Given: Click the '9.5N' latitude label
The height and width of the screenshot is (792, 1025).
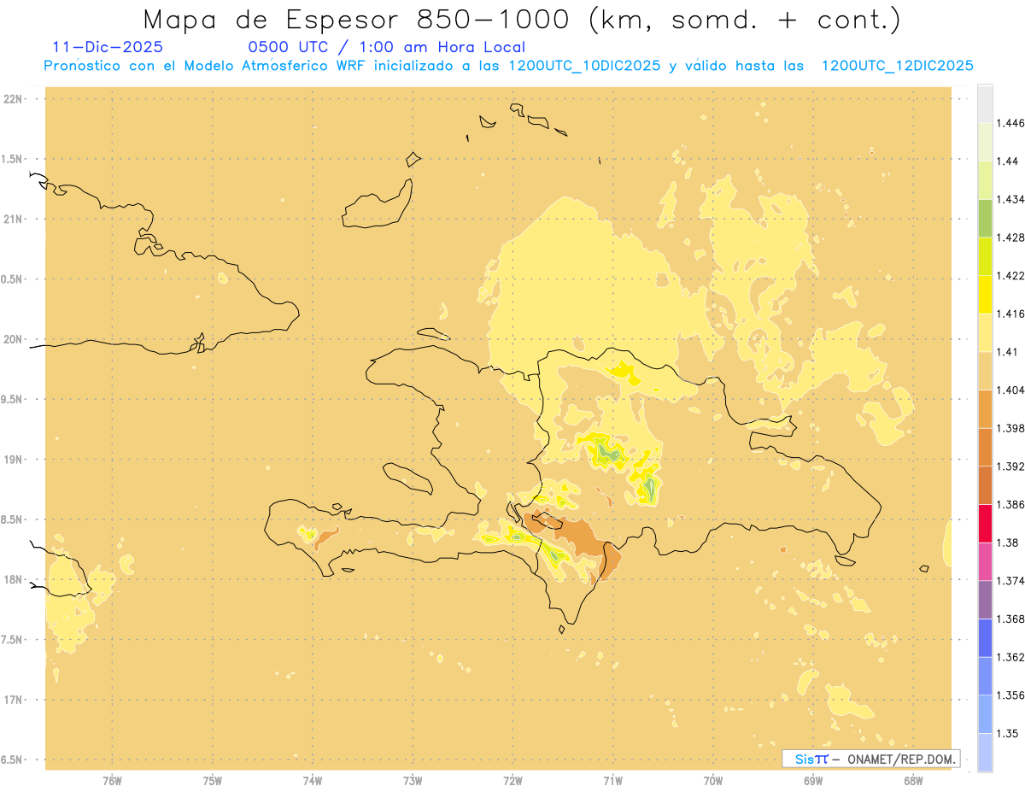Looking at the screenshot, I should 13,400.
